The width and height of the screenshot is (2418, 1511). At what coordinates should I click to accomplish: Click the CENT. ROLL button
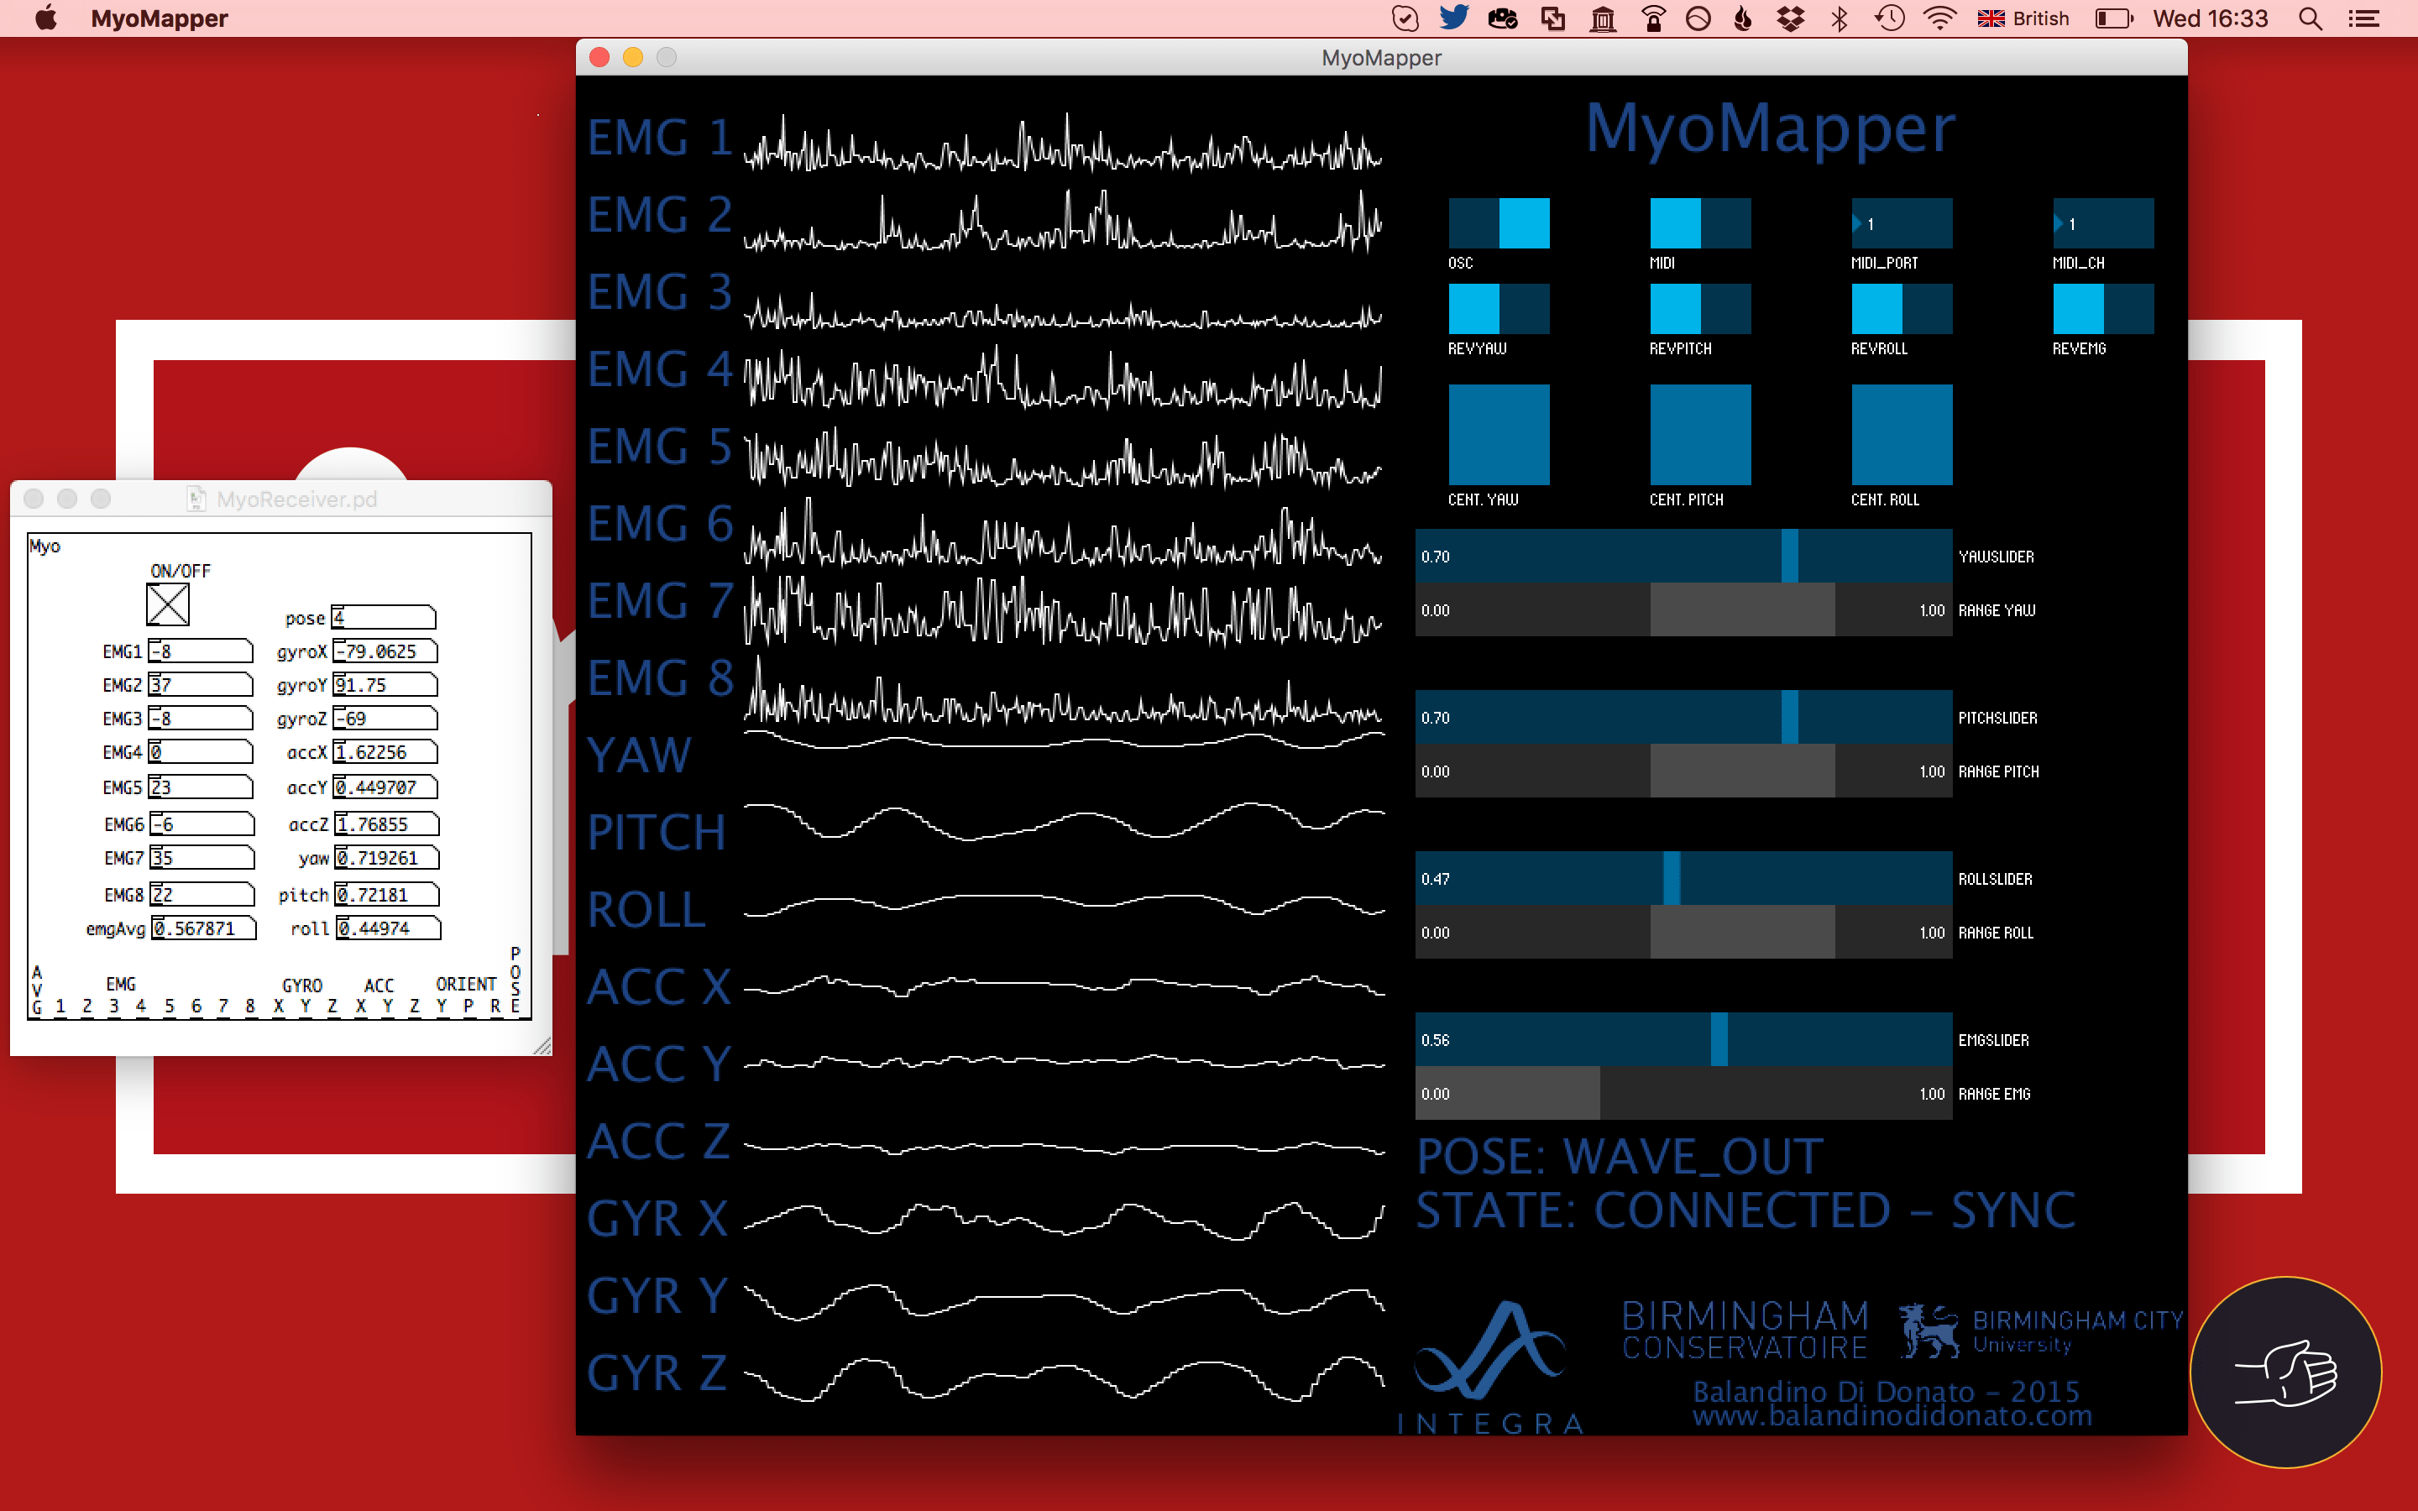coord(1902,435)
